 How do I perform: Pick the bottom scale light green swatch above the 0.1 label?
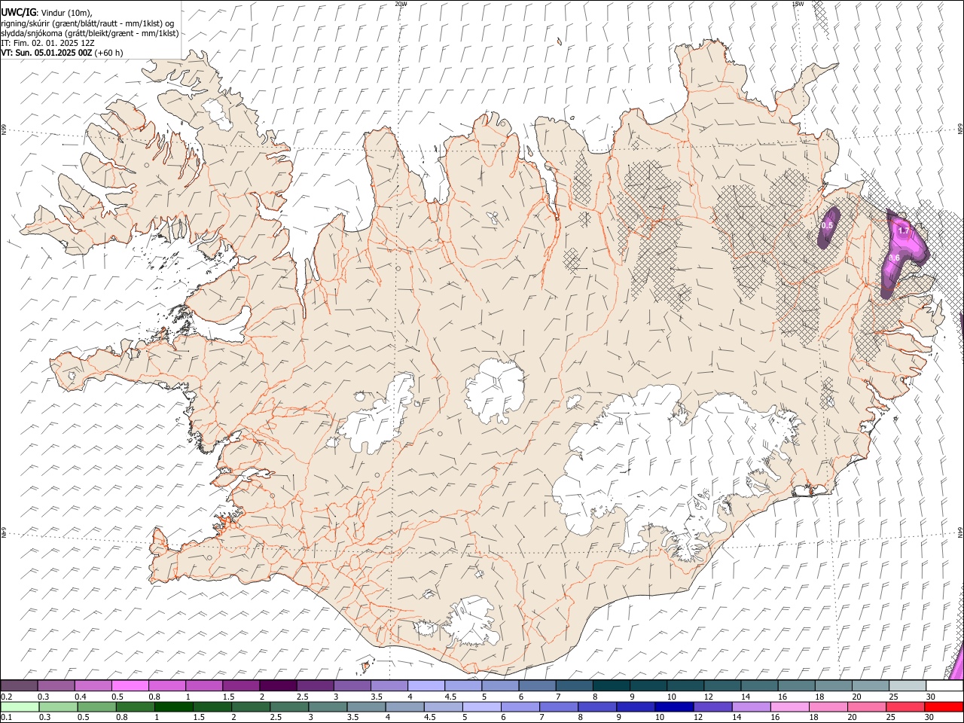point(19,707)
